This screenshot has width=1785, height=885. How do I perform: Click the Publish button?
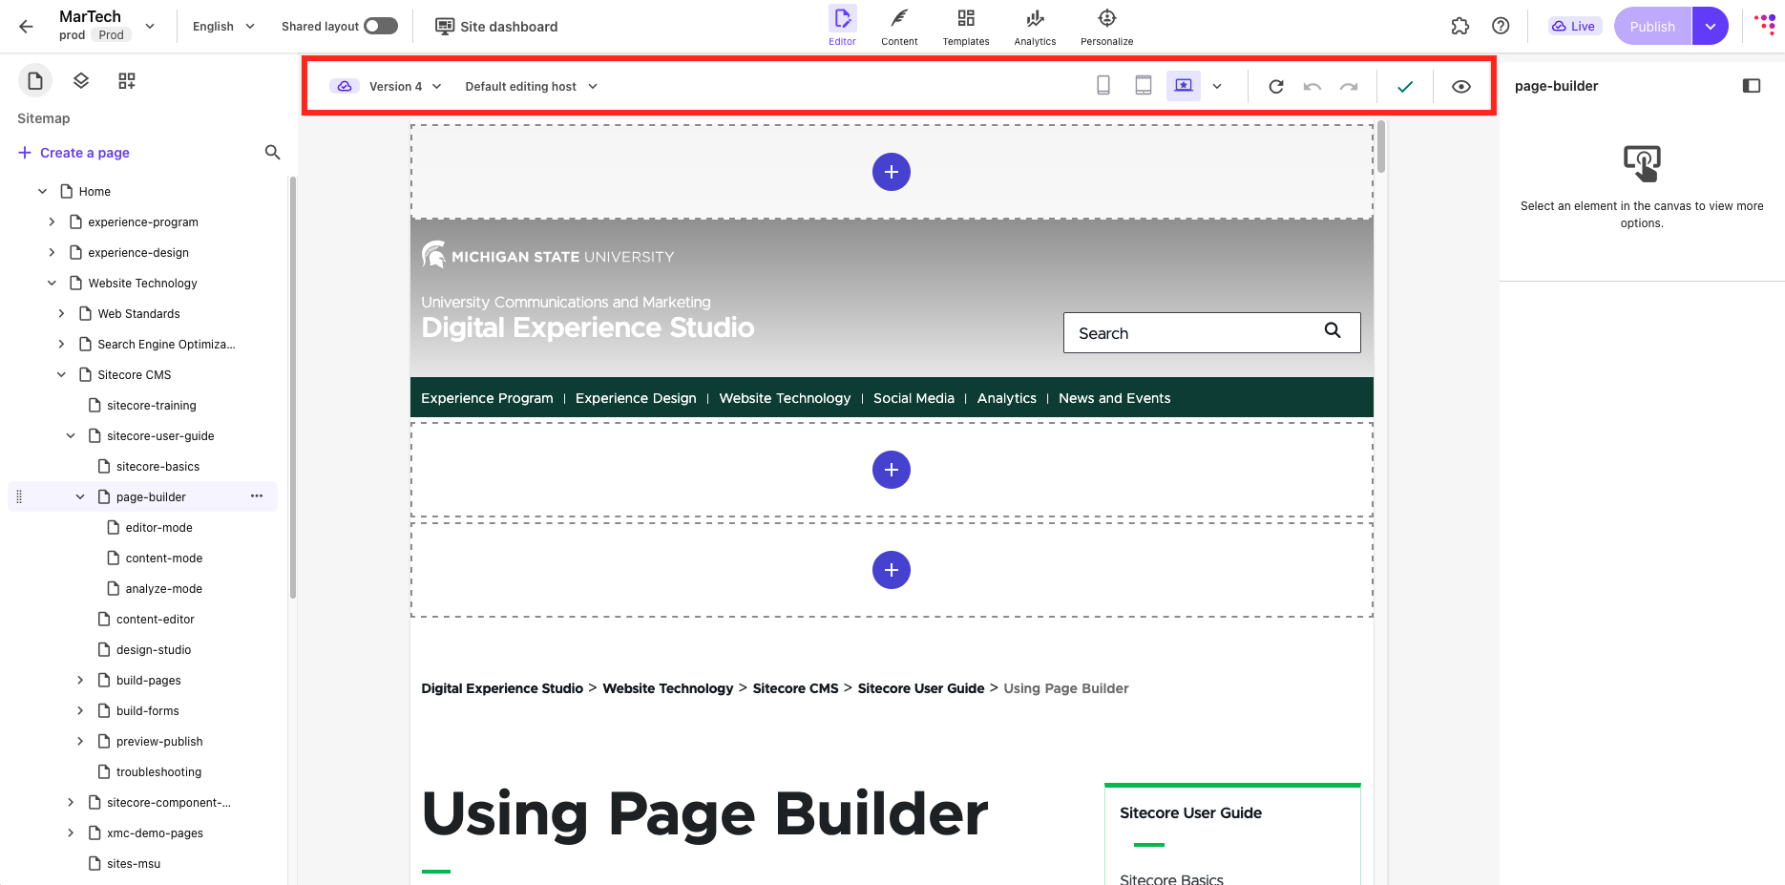pyautogui.click(x=1652, y=27)
